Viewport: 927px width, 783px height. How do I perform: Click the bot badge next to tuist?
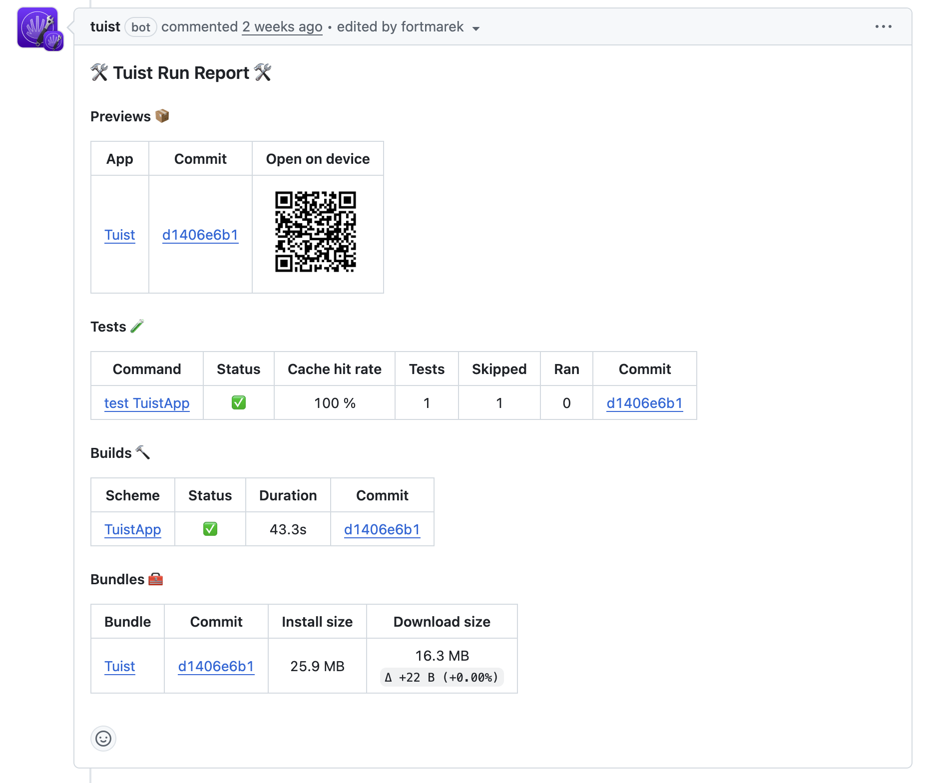point(140,27)
